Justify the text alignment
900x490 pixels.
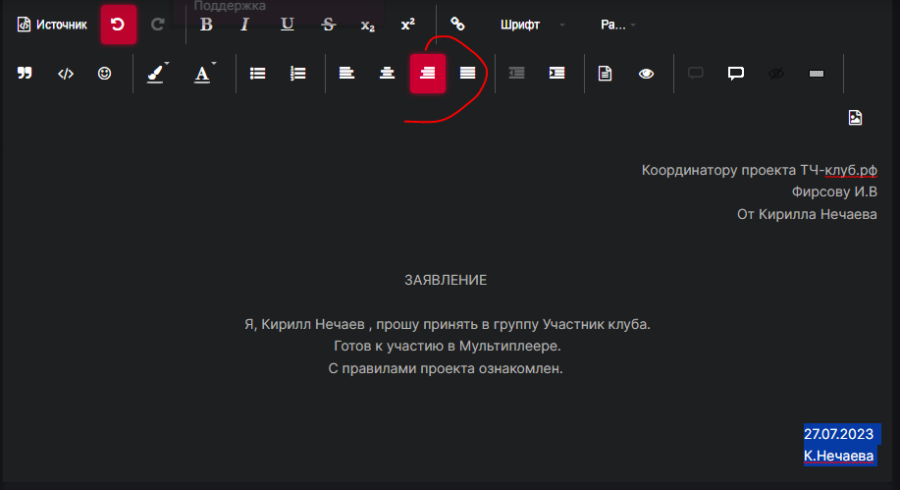468,74
